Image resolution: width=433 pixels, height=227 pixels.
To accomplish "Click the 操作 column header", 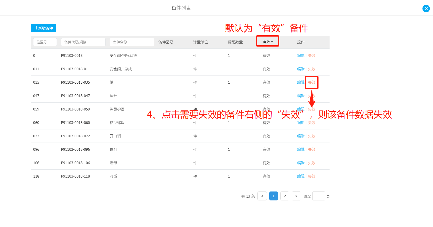I will [x=301, y=42].
